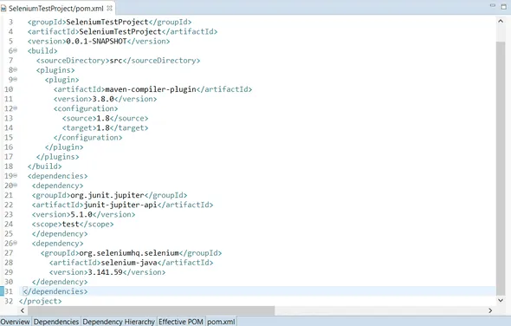Image resolution: width=511 pixels, height=326 pixels.
Task: Select the SeleniumTestProject/pom.xml editor tab
Action: click(57, 9)
